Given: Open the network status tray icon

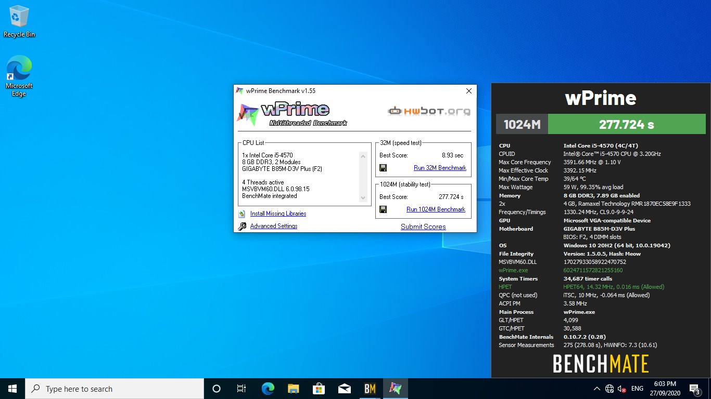Looking at the screenshot, I should 610,389.
